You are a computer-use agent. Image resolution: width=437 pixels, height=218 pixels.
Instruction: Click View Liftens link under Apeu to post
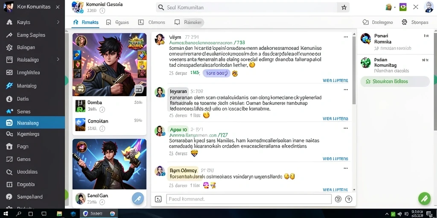point(335,159)
